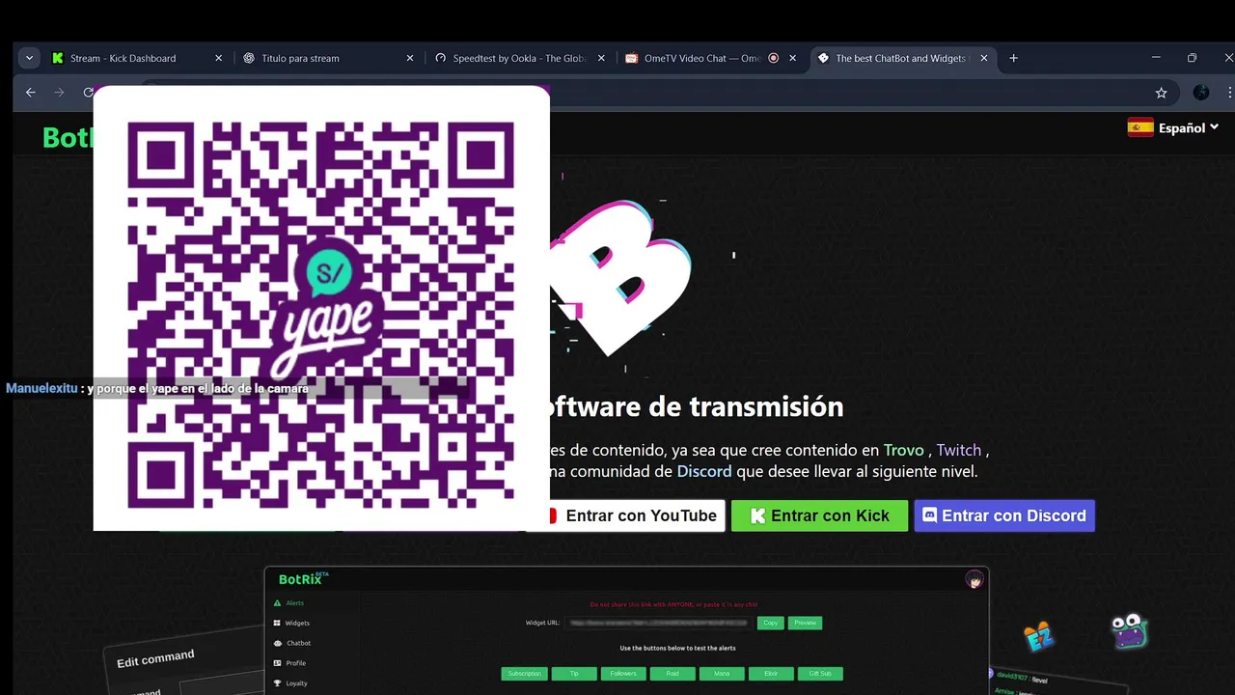
Task: Click Entrar con YouTube button
Action: (x=627, y=515)
